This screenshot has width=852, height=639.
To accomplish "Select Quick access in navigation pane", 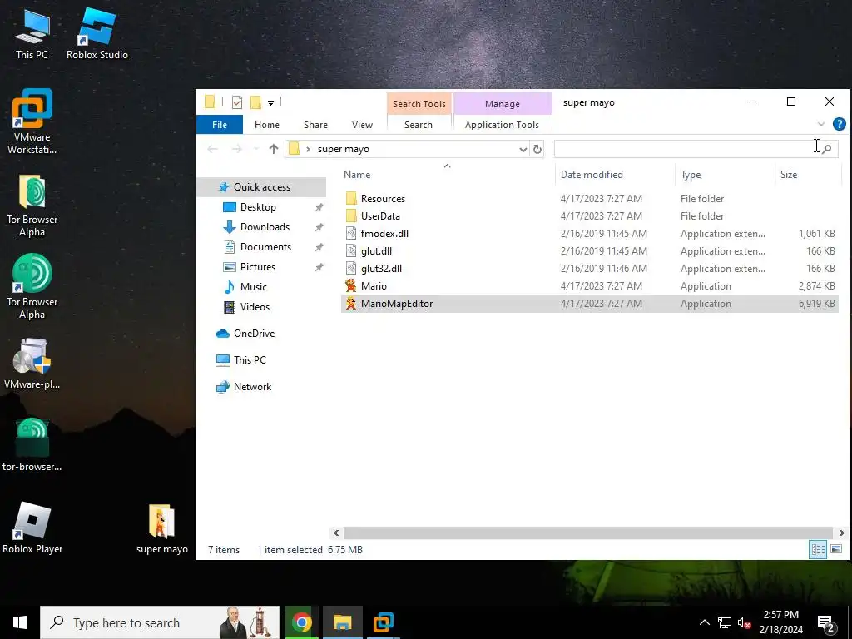I will coord(262,187).
